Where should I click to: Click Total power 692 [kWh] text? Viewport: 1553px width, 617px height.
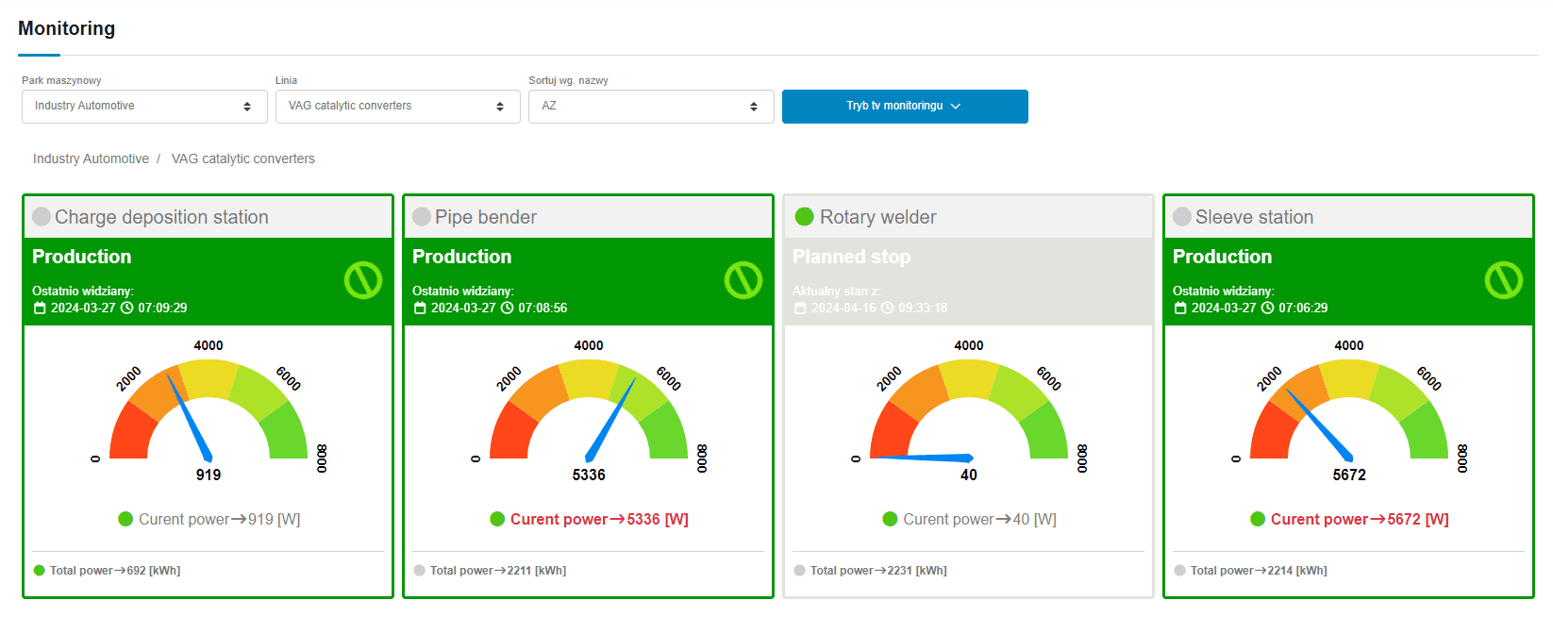pos(115,570)
